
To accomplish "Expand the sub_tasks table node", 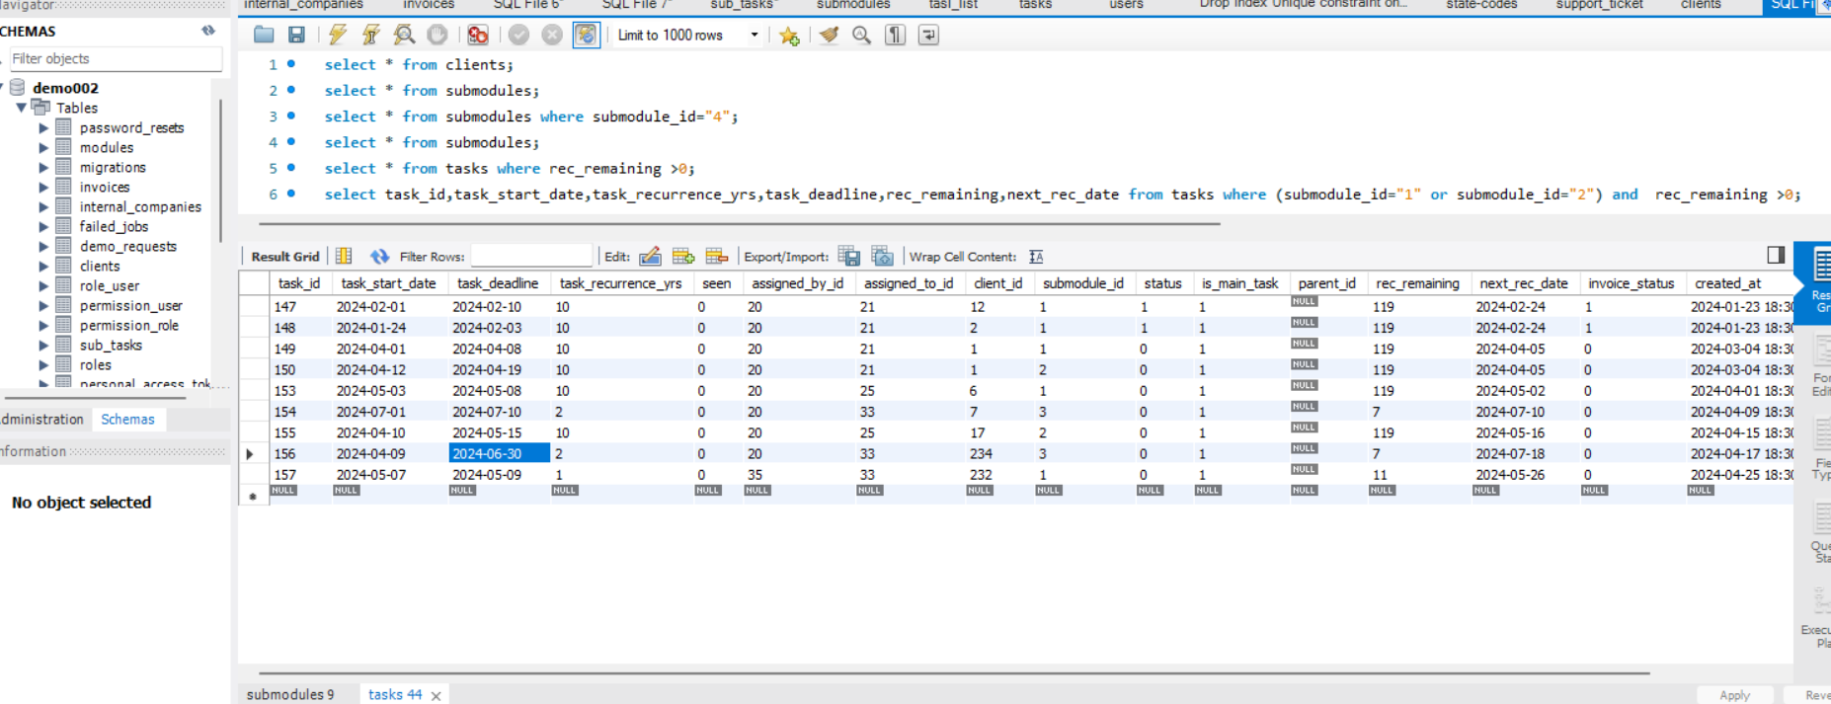I will [x=43, y=345].
